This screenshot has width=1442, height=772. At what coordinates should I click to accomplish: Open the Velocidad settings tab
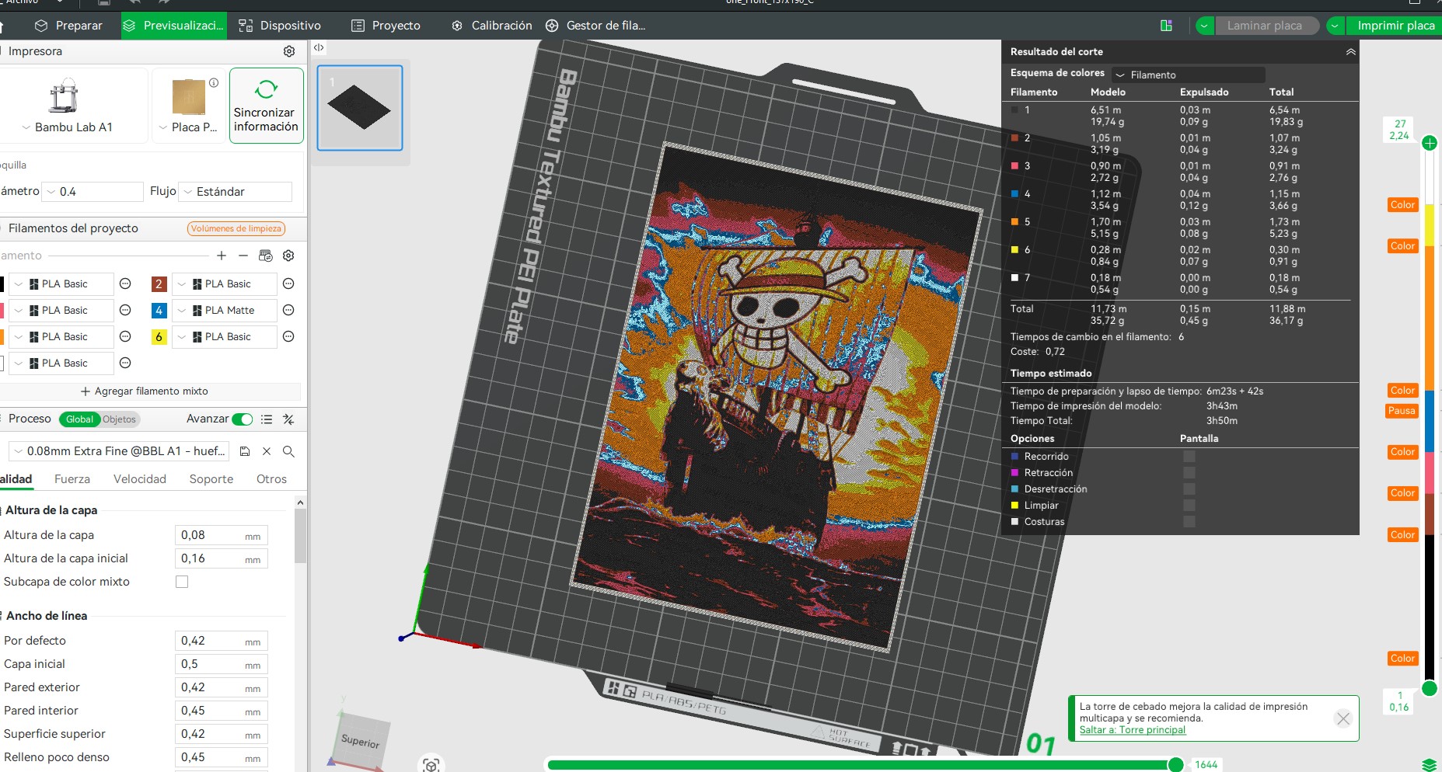pyautogui.click(x=140, y=479)
